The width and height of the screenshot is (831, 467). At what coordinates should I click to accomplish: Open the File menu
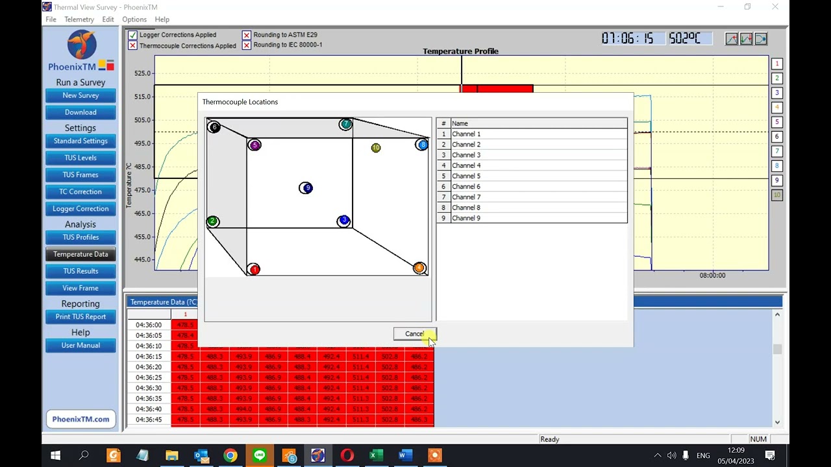coord(51,19)
